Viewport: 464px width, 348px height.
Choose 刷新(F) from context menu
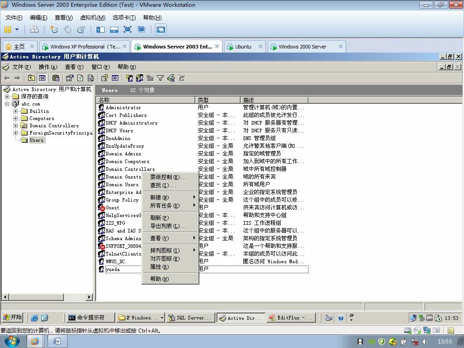click(170, 218)
